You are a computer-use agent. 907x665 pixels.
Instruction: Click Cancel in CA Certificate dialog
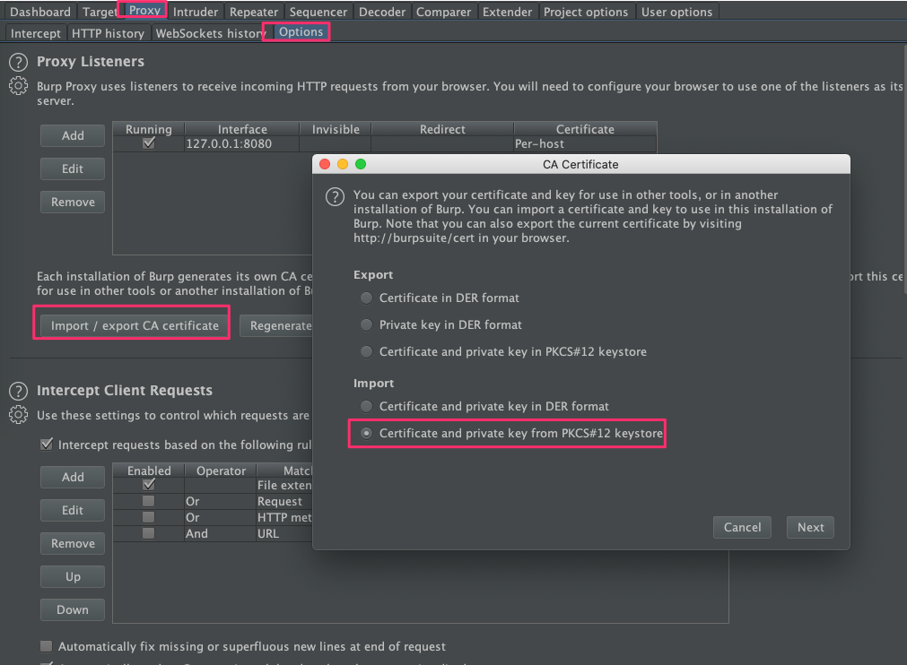click(742, 527)
